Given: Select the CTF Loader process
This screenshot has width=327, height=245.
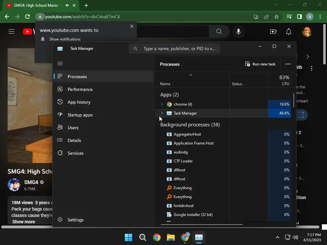Looking at the screenshot, I should [x=223, y=161].
